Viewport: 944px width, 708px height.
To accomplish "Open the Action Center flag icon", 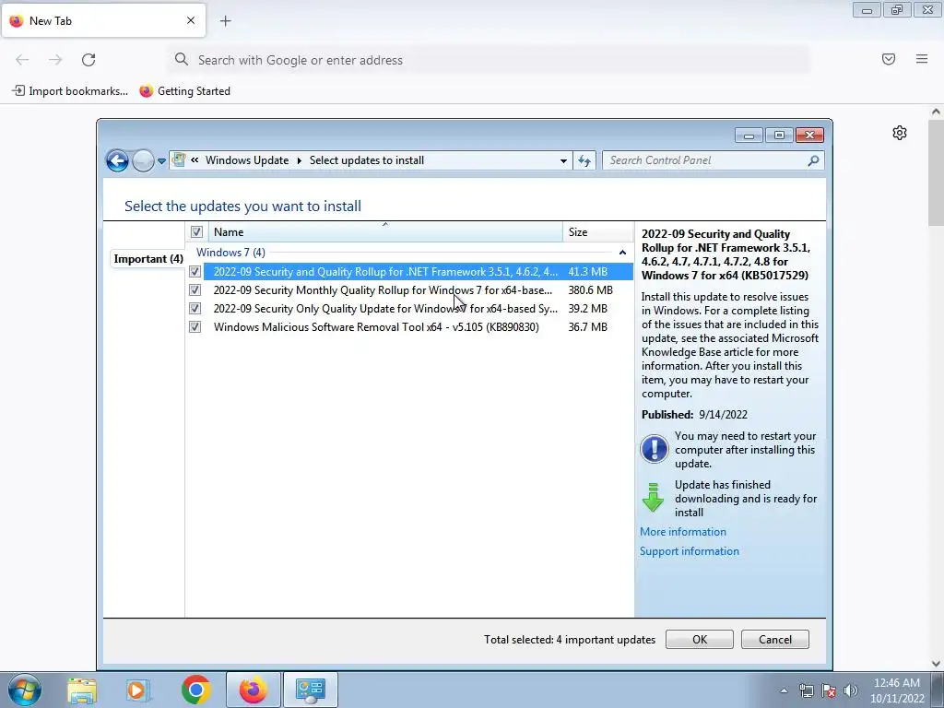I will [x=829, y=690].
